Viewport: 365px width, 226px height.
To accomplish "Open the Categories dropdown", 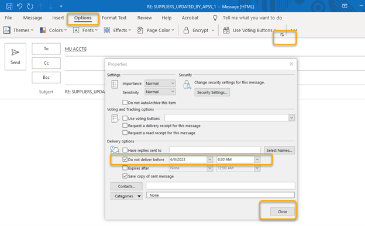I will [x=126, y=196].
